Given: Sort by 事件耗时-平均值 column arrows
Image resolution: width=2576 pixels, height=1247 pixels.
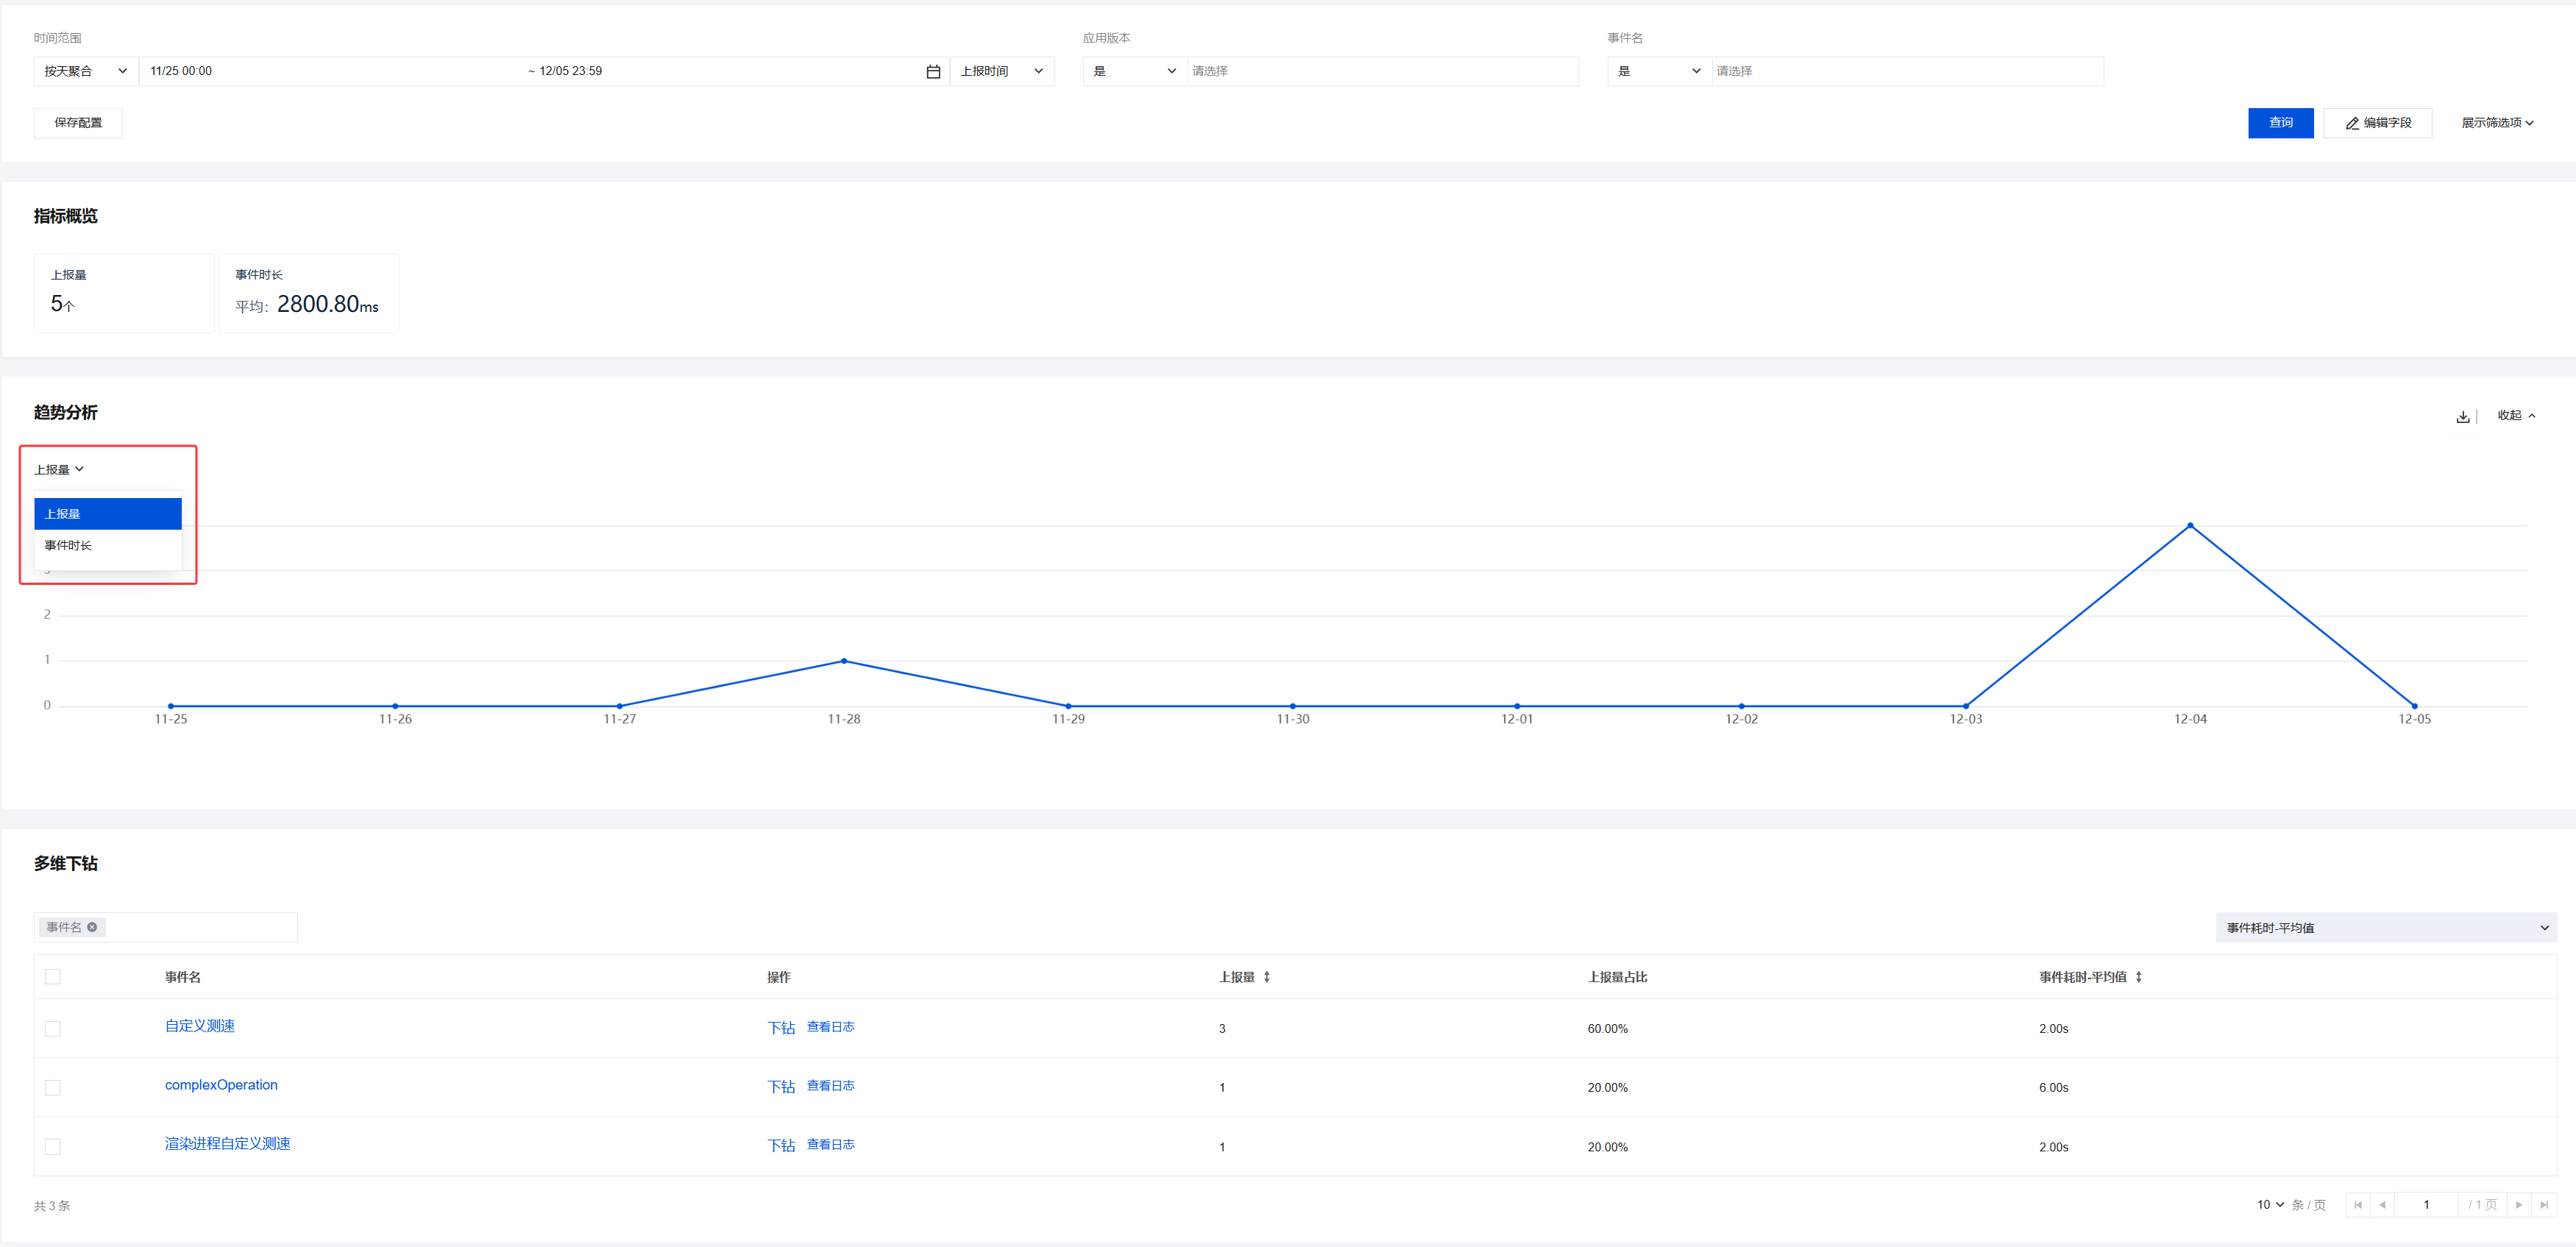Looking at the screenshot, I should point(2138,977).
